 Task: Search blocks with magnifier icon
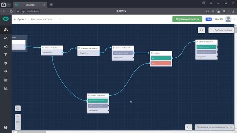pyautogui.click(x=201, y=30)
